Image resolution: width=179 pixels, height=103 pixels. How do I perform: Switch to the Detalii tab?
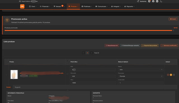(x=8, y=87)
